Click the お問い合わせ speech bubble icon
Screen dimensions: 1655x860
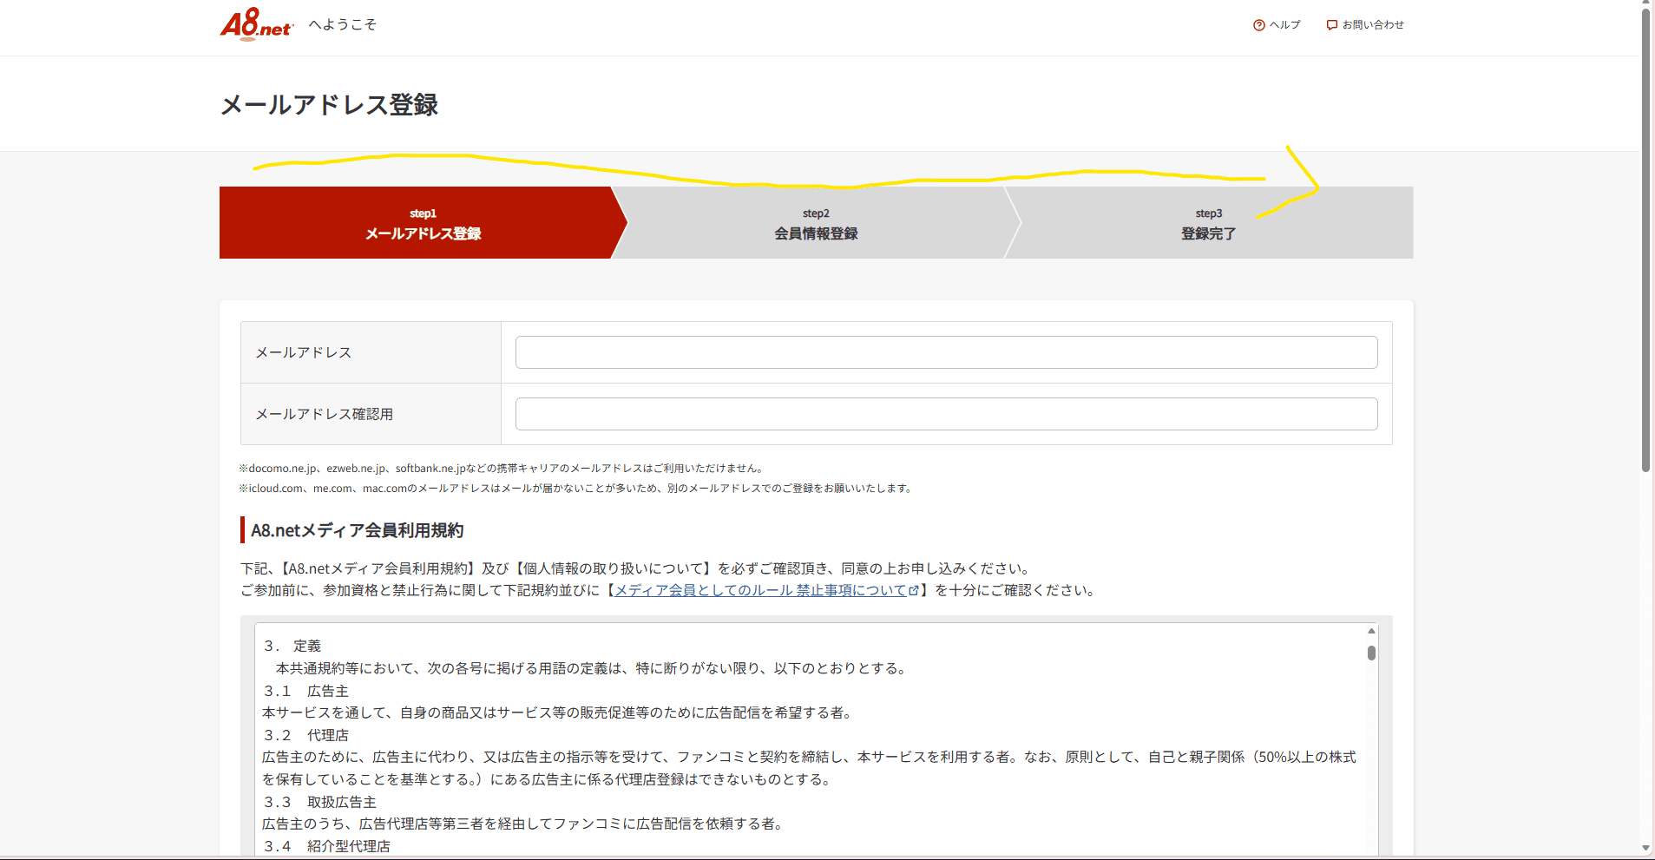click(x=1331, y=25)
